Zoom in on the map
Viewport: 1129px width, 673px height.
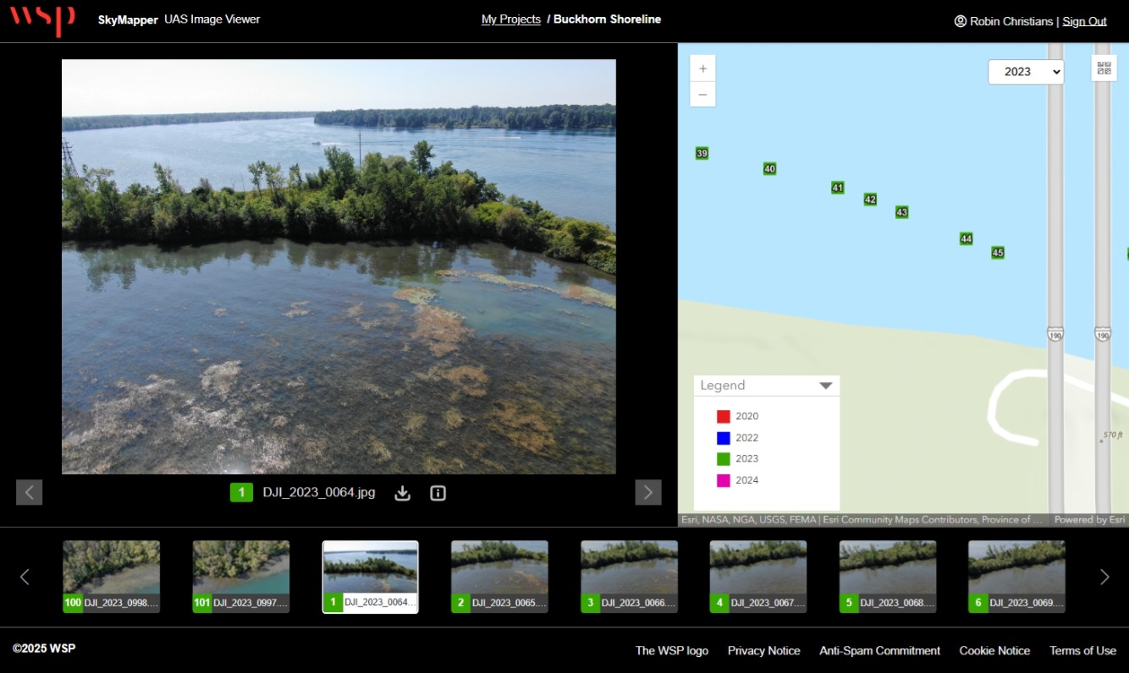[702, 68]
